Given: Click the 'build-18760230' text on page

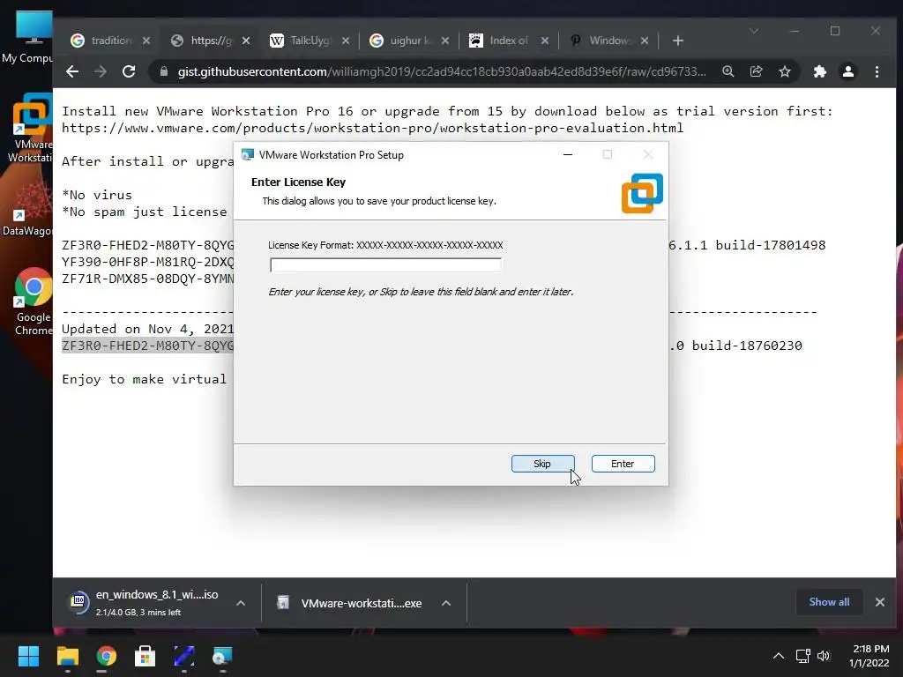Looking at the screenshot, I should point(746,346).
